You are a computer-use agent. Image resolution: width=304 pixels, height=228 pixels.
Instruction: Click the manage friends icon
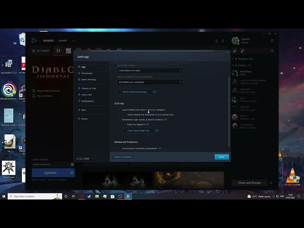(242, 51)
